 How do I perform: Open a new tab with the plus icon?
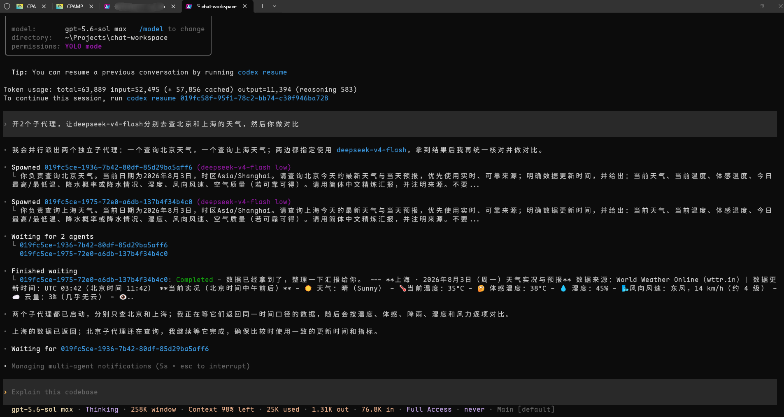262,6
